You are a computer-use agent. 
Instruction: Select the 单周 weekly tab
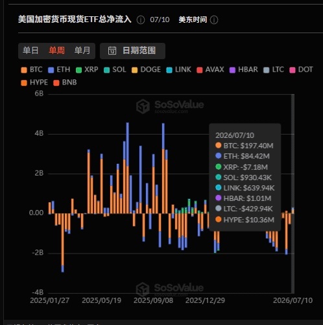click(56, 51)
